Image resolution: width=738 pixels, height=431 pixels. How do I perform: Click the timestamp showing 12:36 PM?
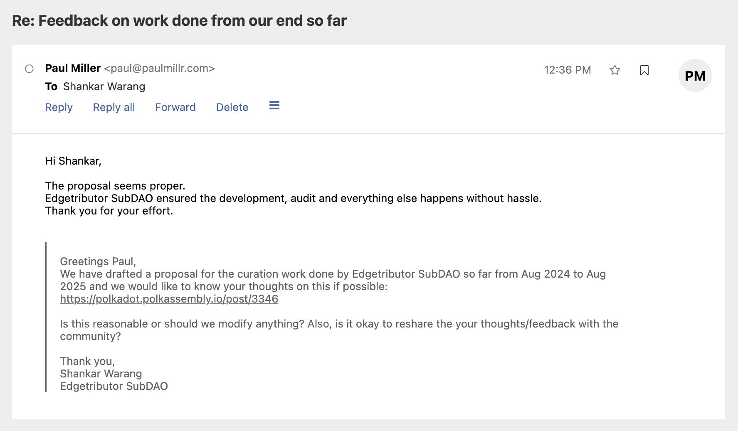(568, 70)
